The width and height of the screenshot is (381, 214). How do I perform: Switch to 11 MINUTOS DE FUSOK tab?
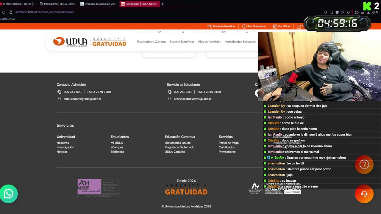[x=18, y=4]
